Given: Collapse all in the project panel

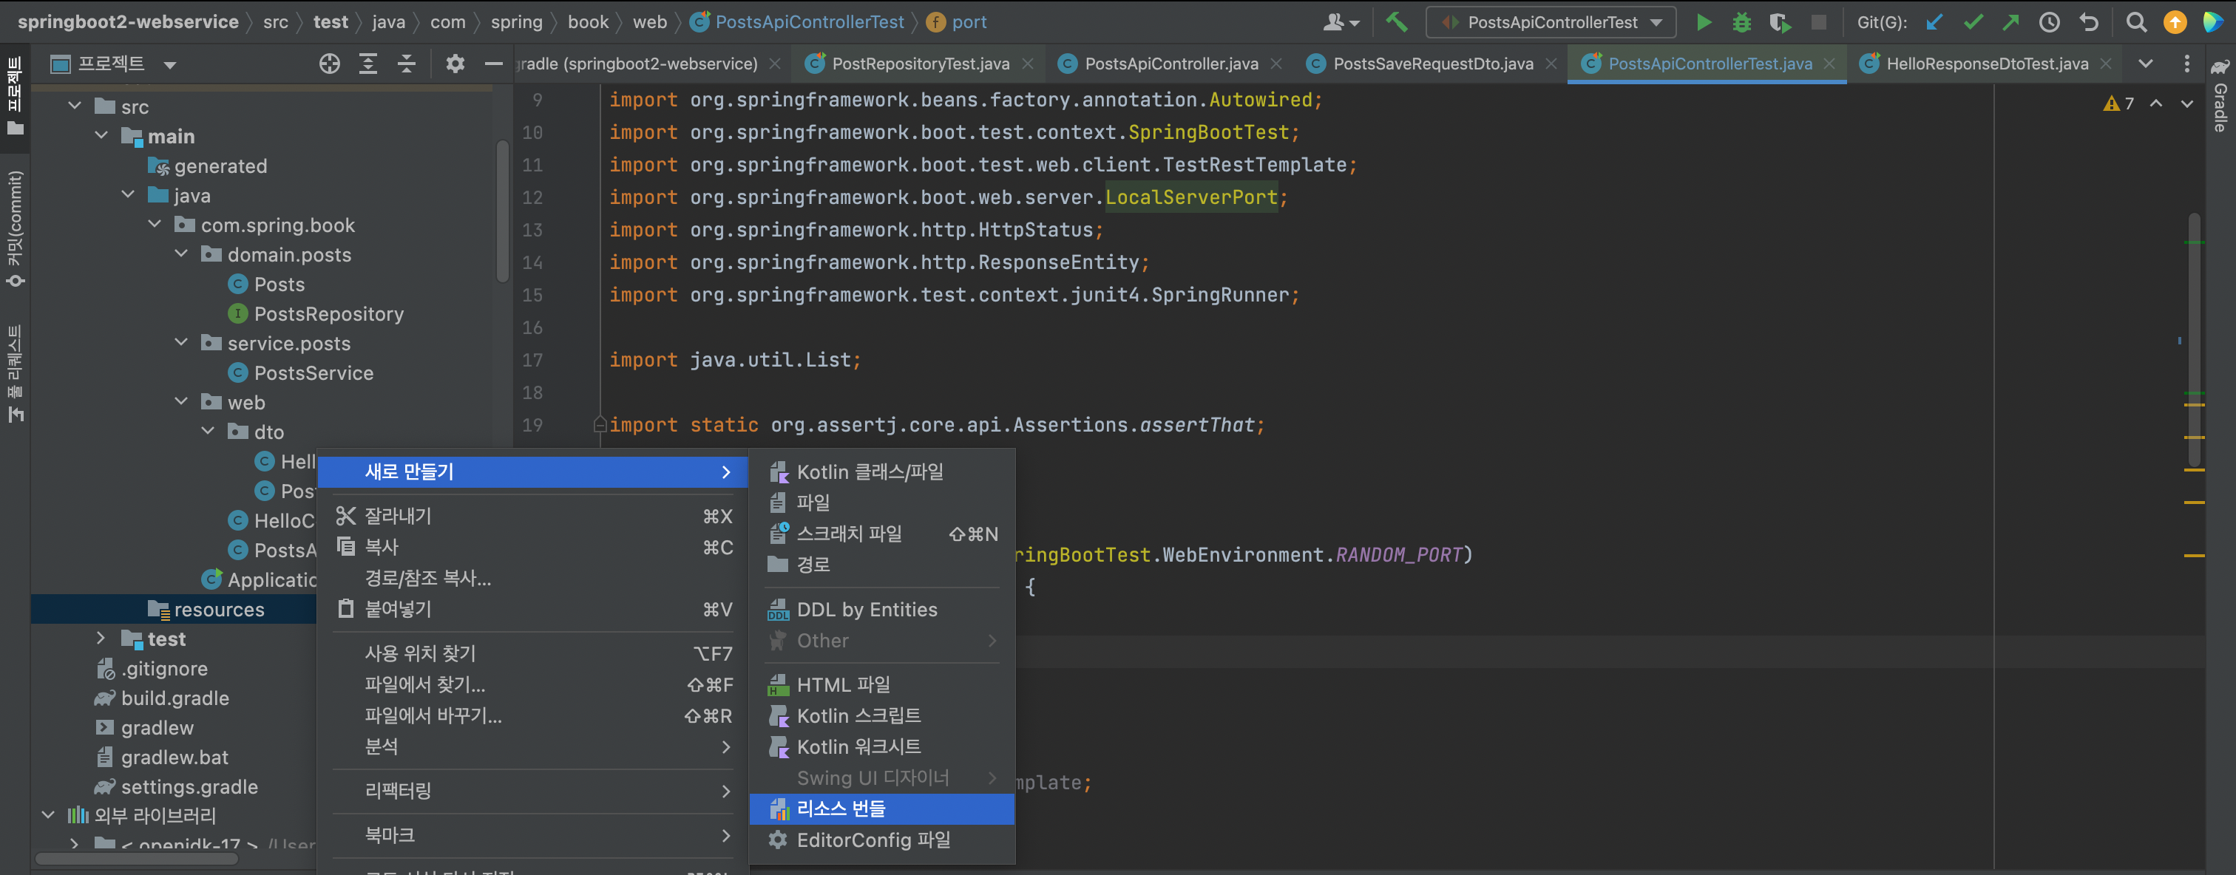Looking at the screenshot, I should pos(406,64).
